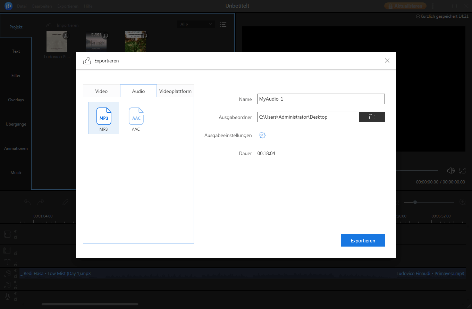Screen dimensions: 472x309
Task: Click the Name field containing MyAudio_1
Action: point(321,99)
